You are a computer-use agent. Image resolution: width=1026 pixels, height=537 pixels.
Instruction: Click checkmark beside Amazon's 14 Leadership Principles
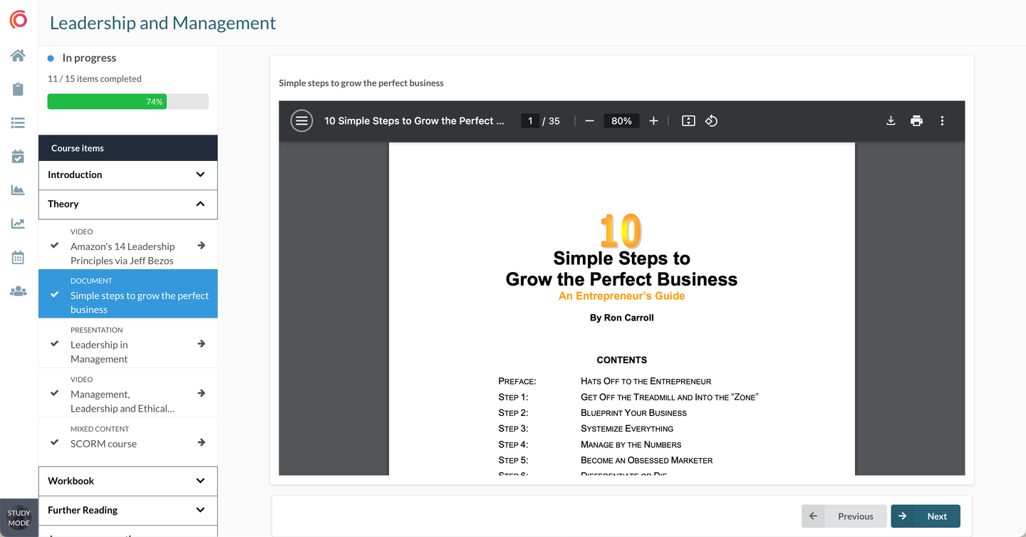[x=55, y=245]
